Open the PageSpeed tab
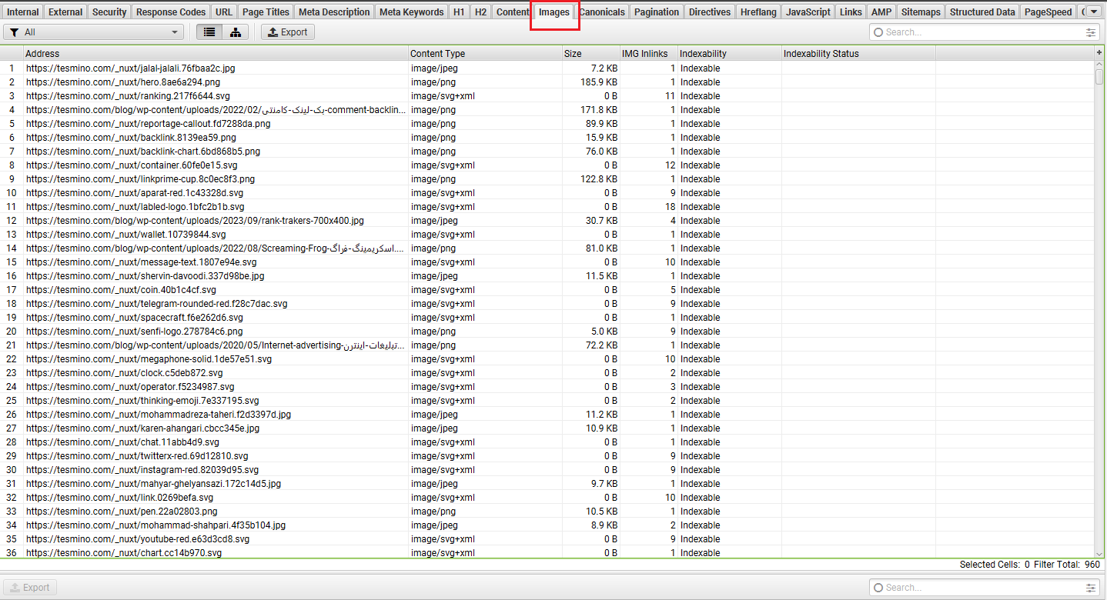This screenshot has height=600, width=1107. click(x=1048, y=12)
